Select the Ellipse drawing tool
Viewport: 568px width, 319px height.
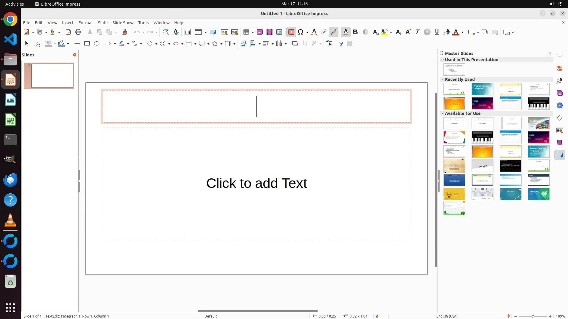[x=97, y=44]
